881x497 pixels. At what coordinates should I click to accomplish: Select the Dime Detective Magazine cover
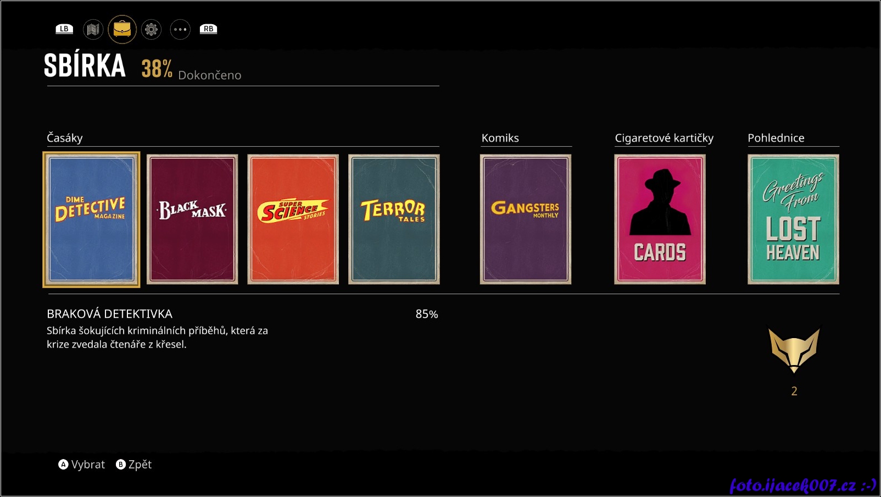[x=91, y=219]
